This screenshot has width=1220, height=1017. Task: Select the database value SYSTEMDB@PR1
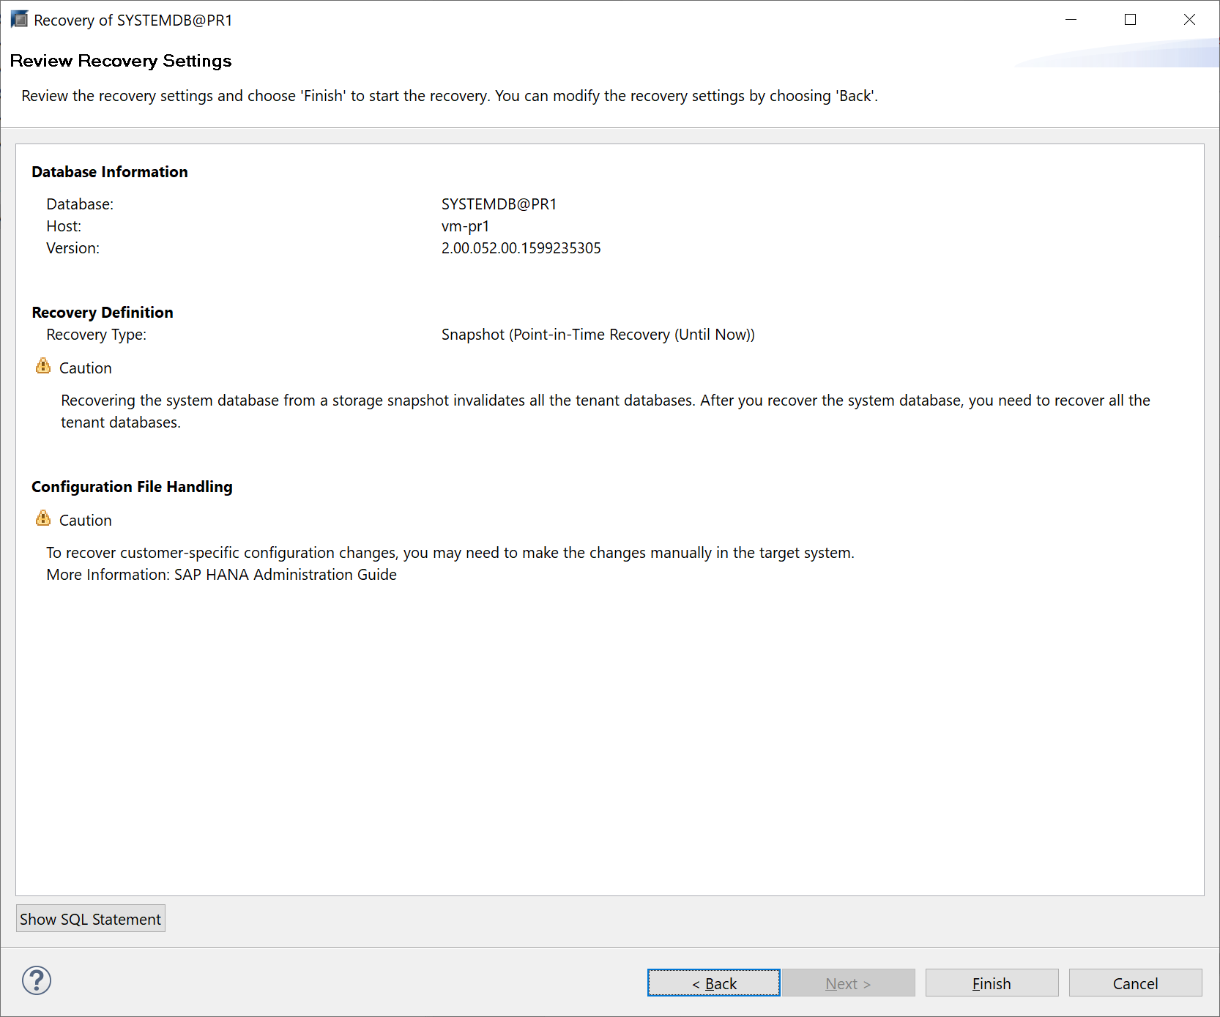point(499,204)
